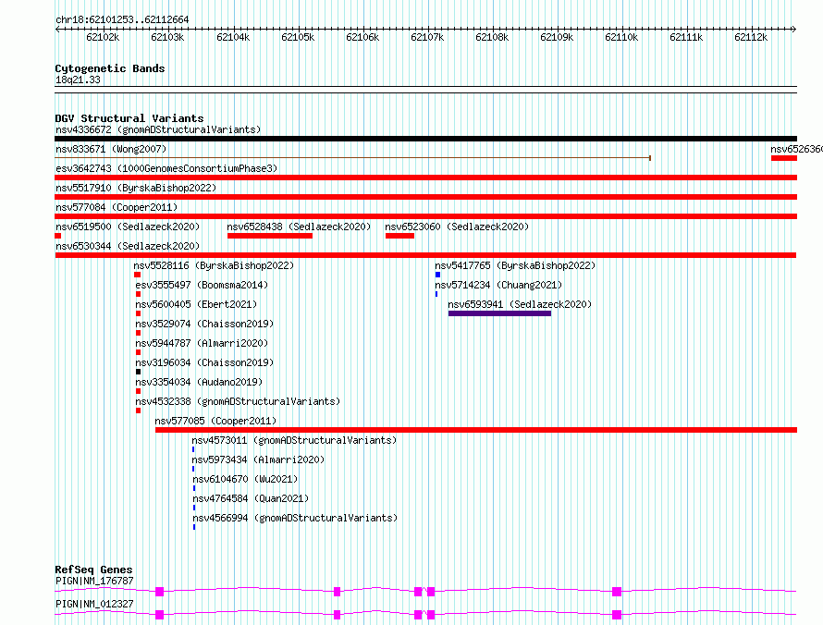Open nsv577084 (Cooper2011) variant label
The height and width of the screenshot is (625, 823).
coord(117,207)
